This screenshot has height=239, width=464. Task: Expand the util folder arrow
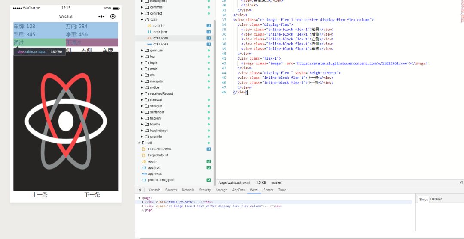(140, 143)
